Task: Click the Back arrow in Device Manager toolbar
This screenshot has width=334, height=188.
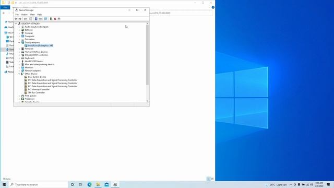Action: (16, 19)
